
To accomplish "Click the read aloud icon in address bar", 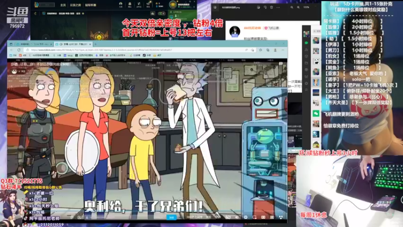I will 246,50.
